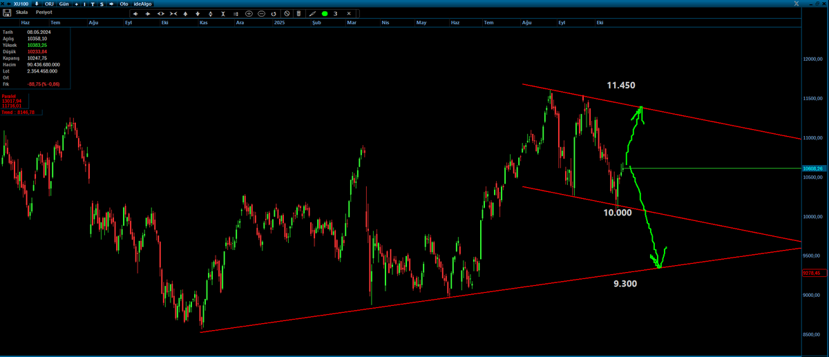Zoom in with the circled plus icon

(249, 14)
